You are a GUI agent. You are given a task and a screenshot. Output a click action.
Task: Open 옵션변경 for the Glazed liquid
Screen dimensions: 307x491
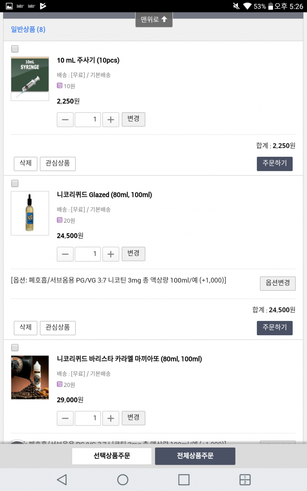[278, 283]
